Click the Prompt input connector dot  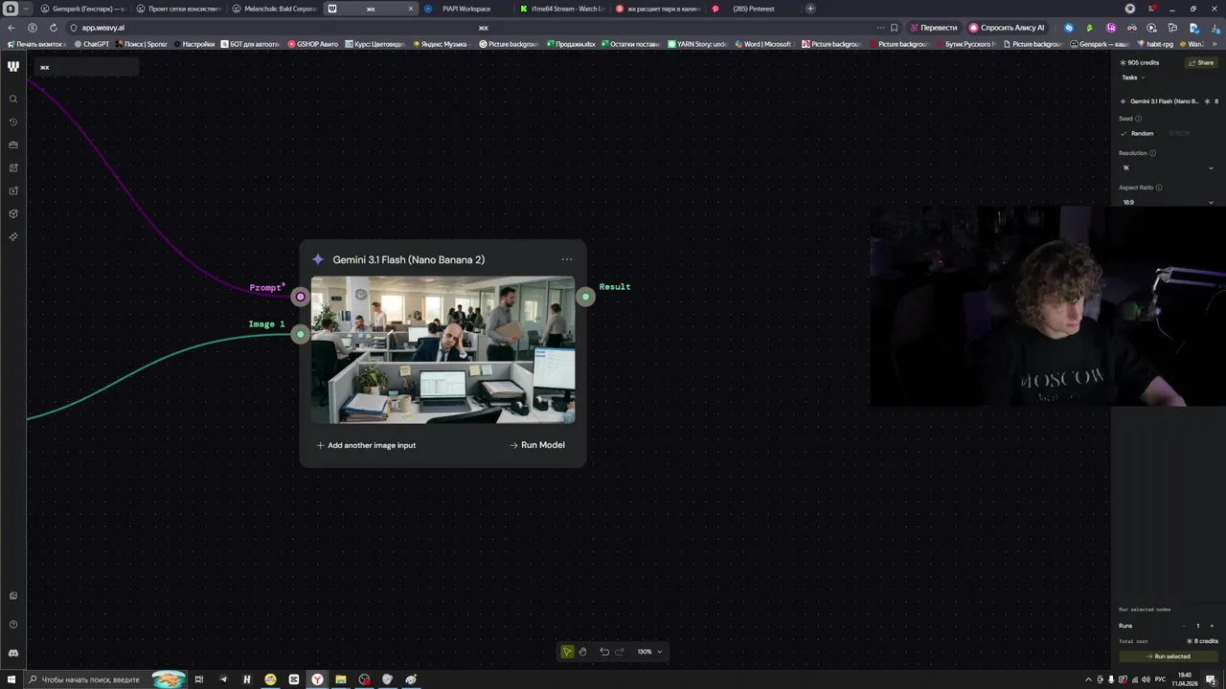[x=301, y=297]
